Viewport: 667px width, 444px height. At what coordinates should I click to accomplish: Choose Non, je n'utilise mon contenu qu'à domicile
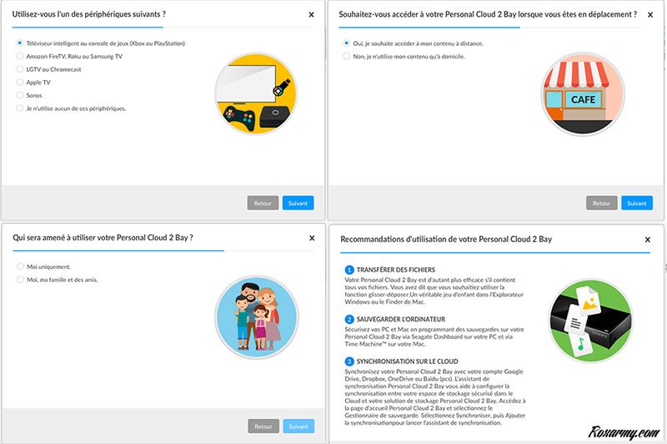click(347, 56)
